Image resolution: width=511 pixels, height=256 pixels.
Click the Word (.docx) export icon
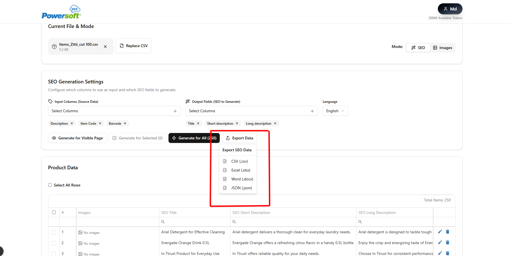[x=225, y=179]
